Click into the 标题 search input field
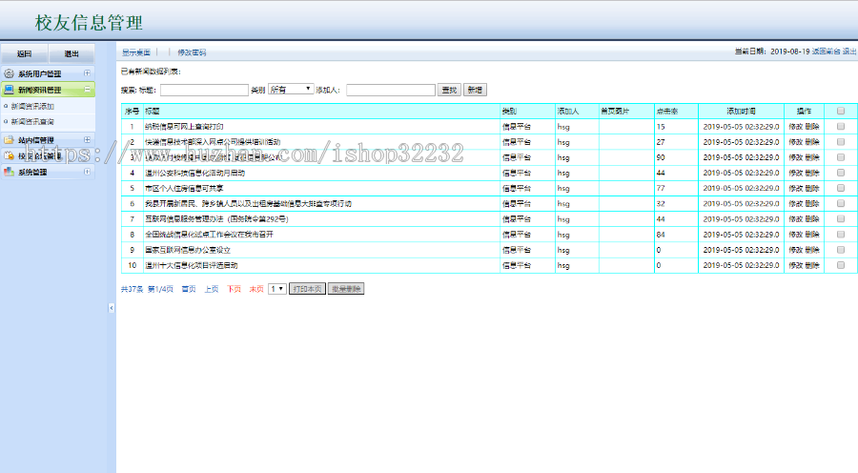858x473 pixels. tap(204, 90)
